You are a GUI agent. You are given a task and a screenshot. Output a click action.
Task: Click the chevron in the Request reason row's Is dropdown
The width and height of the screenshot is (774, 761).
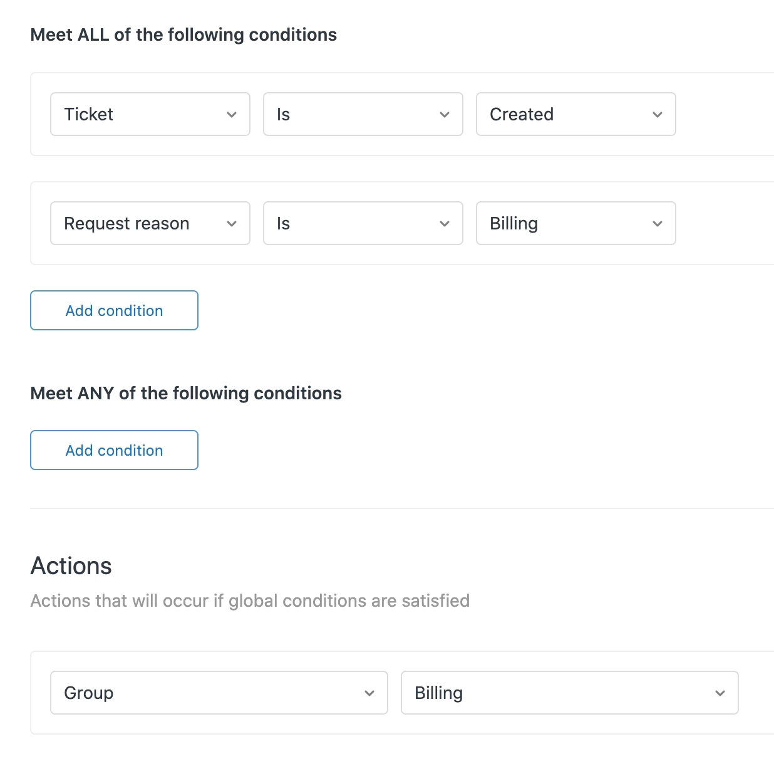[x=445, y=224]
